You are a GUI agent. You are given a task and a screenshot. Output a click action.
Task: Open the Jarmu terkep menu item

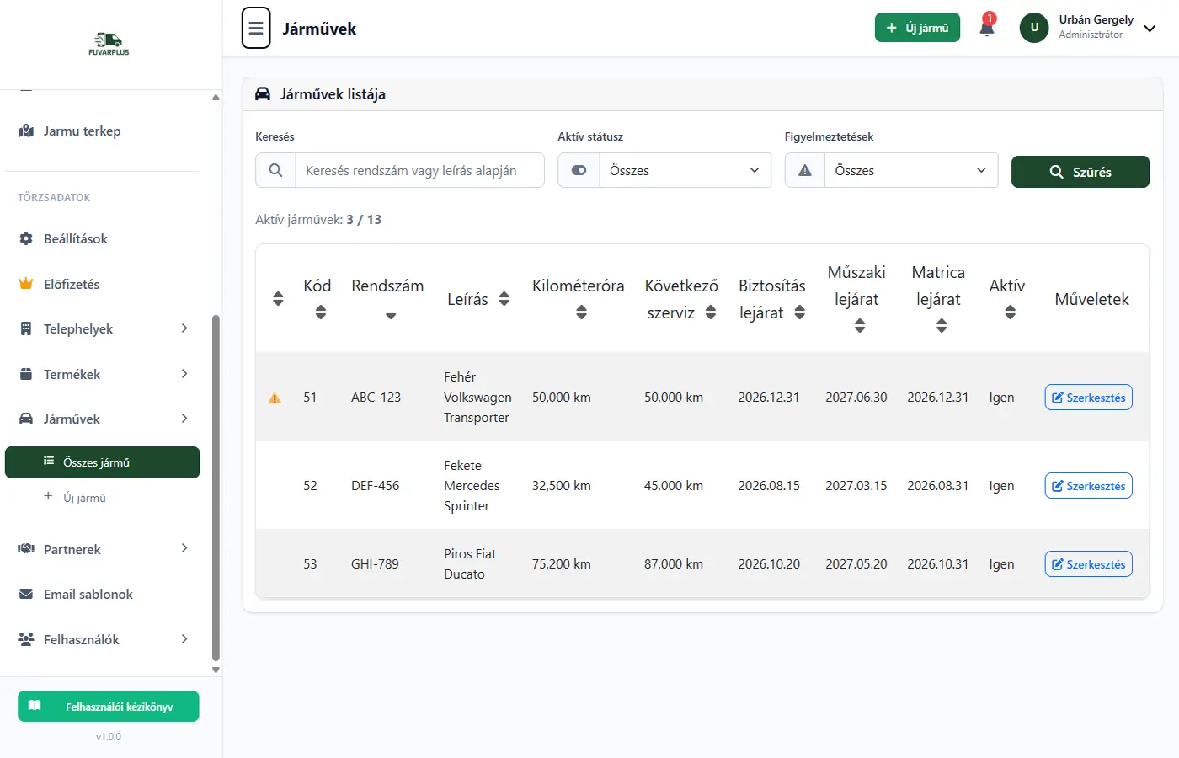tap(82, 131)
